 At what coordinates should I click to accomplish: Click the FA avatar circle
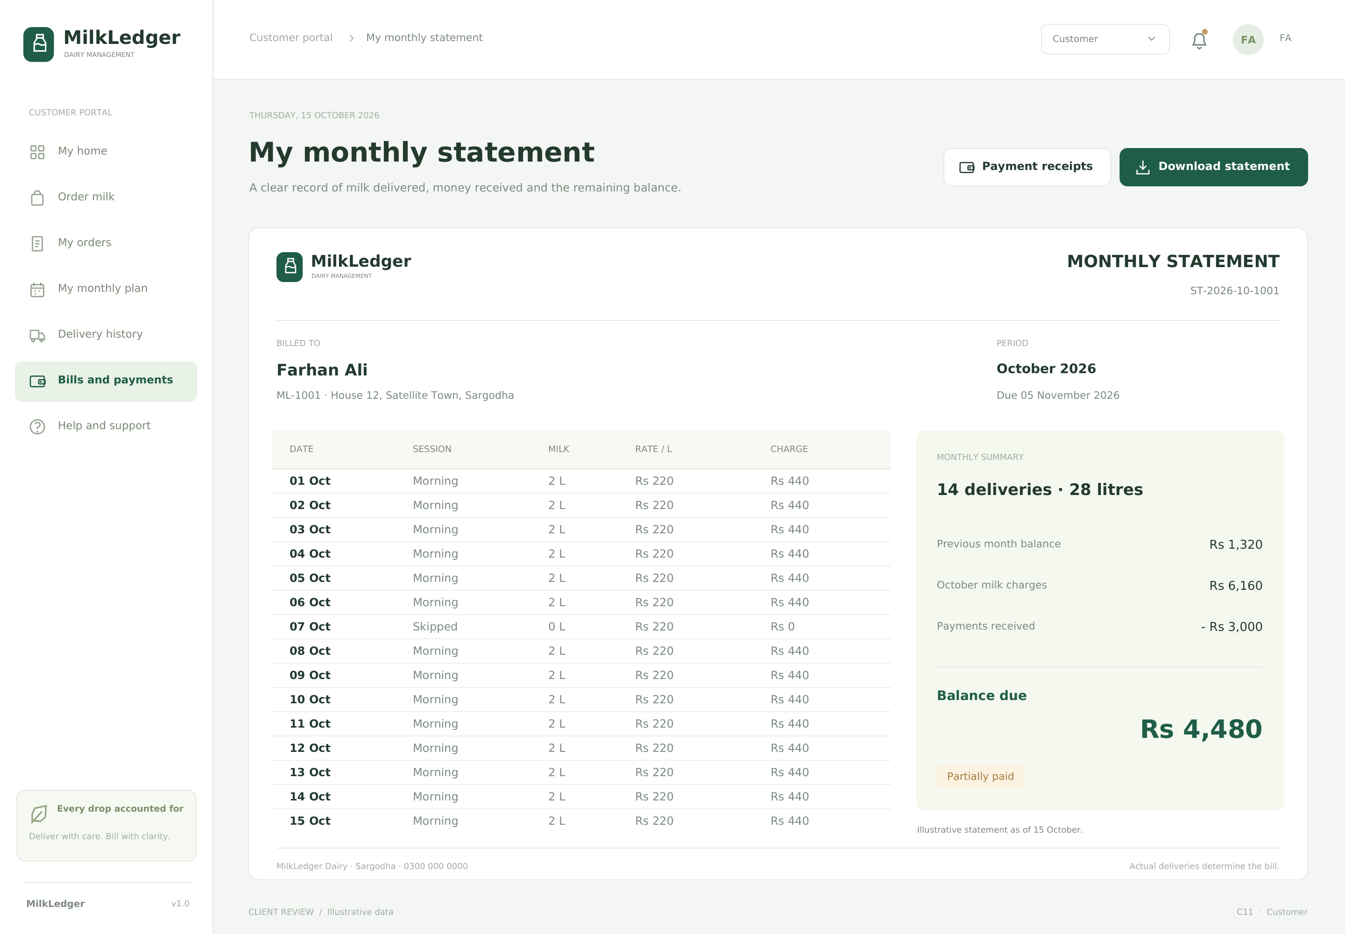[x=1248, y=40]
